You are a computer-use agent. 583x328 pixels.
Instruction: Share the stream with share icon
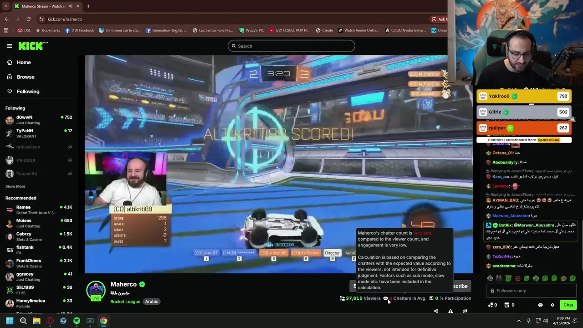(436, 311)
